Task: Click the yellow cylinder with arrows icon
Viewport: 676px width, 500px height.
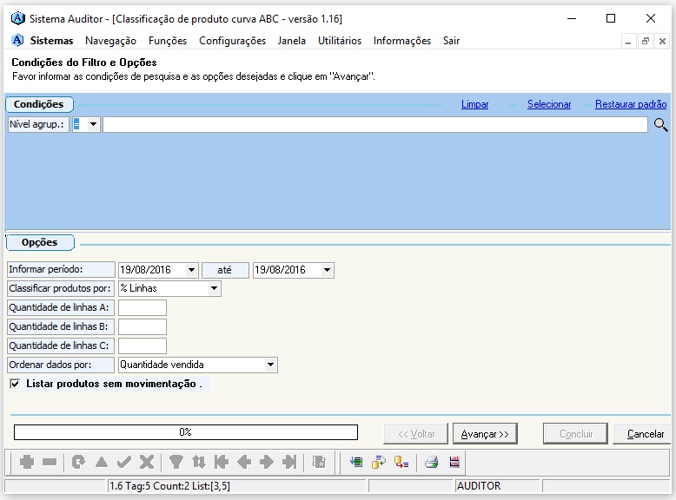Action: pos(379,462)
